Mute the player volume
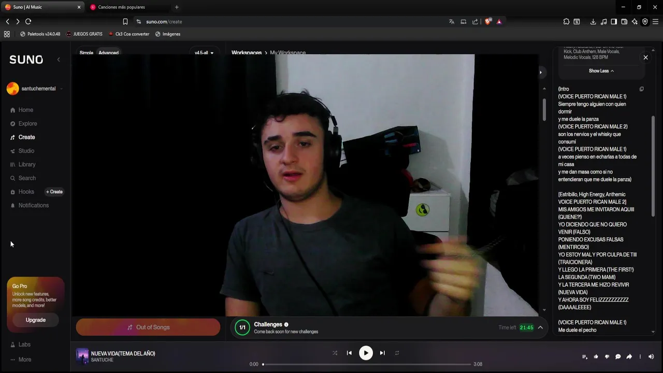This screenshot has height=373, width=663. (651, 356)
